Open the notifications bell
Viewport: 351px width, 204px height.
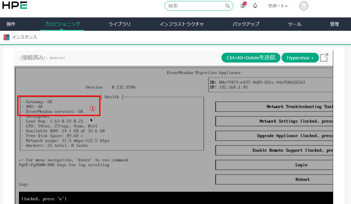255,6
